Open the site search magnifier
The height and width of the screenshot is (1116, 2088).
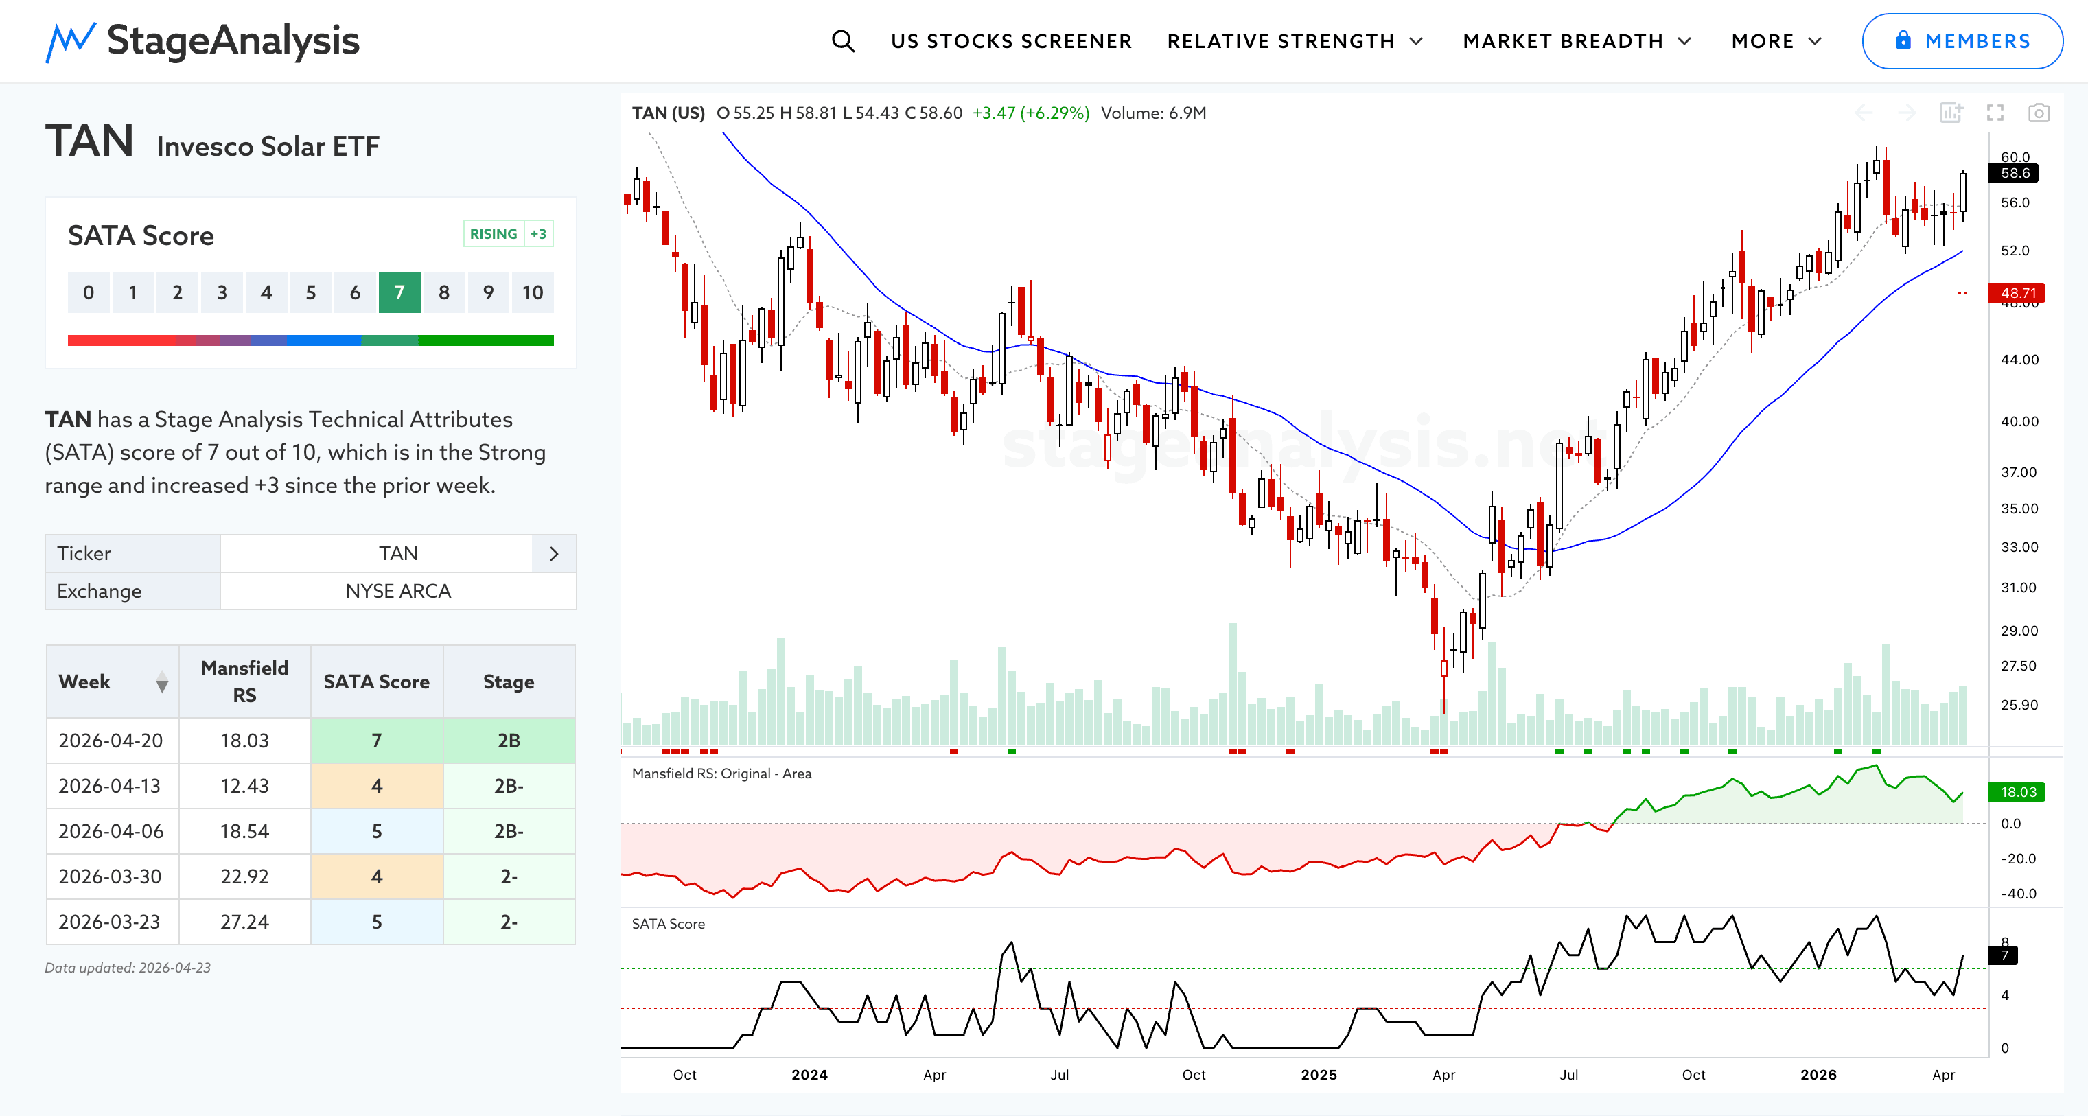[x=842, y=40]
